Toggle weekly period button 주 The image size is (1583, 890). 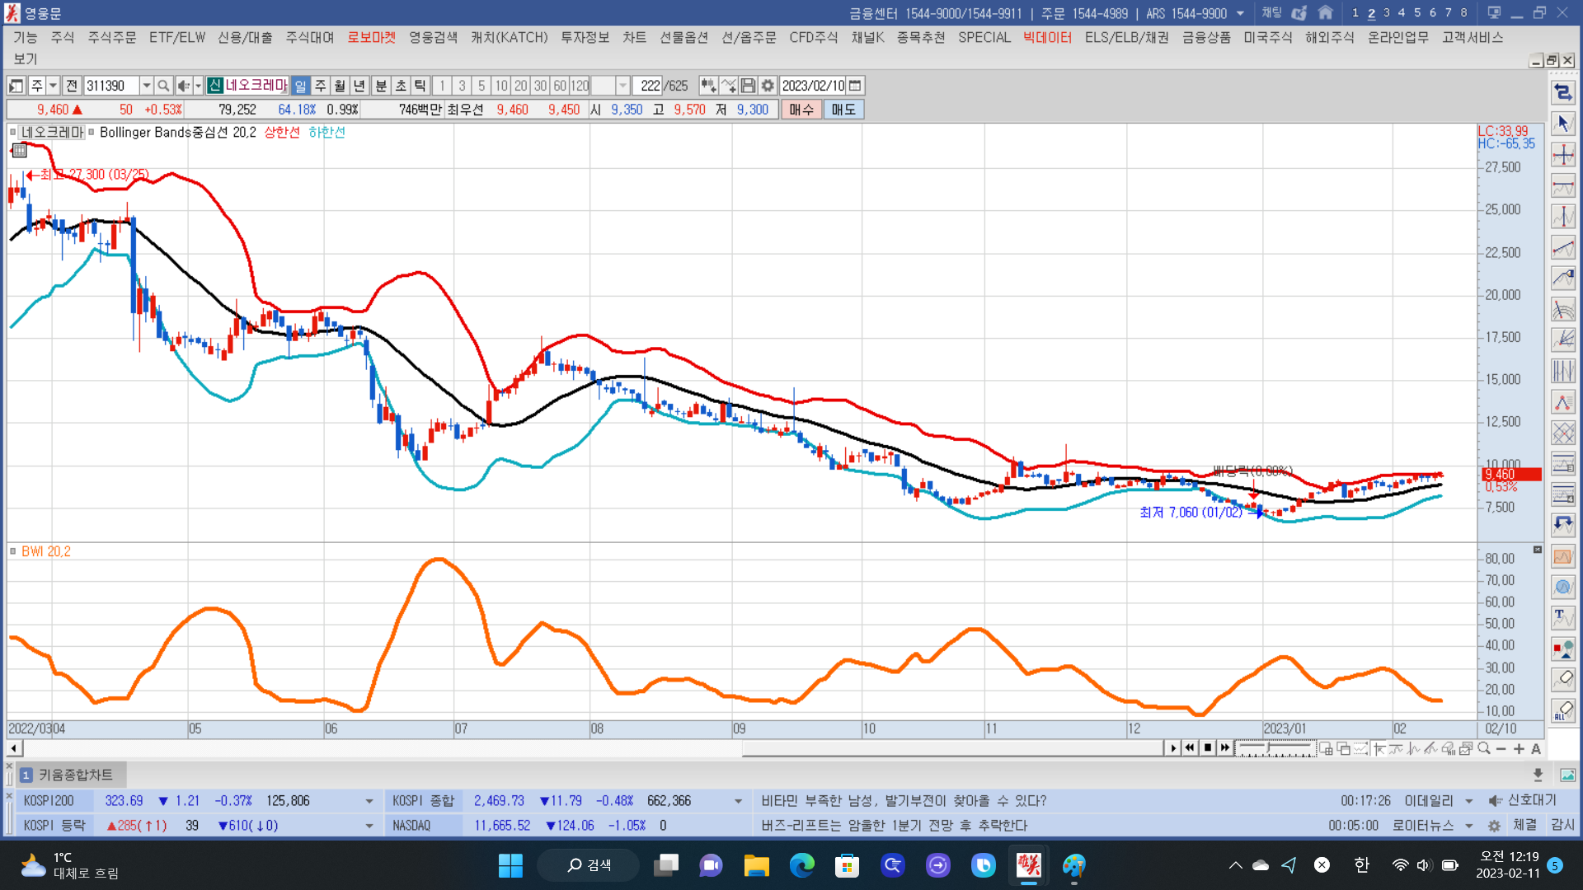click(321, 86)
